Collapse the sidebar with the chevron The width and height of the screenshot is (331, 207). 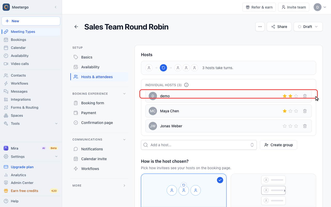click(56, 7)
